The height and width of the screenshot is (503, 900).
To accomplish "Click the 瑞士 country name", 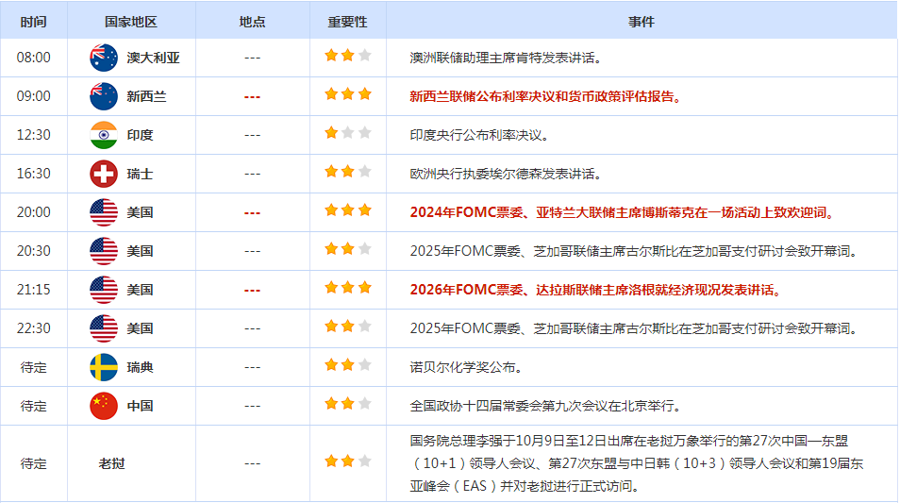I will [140, 174].
